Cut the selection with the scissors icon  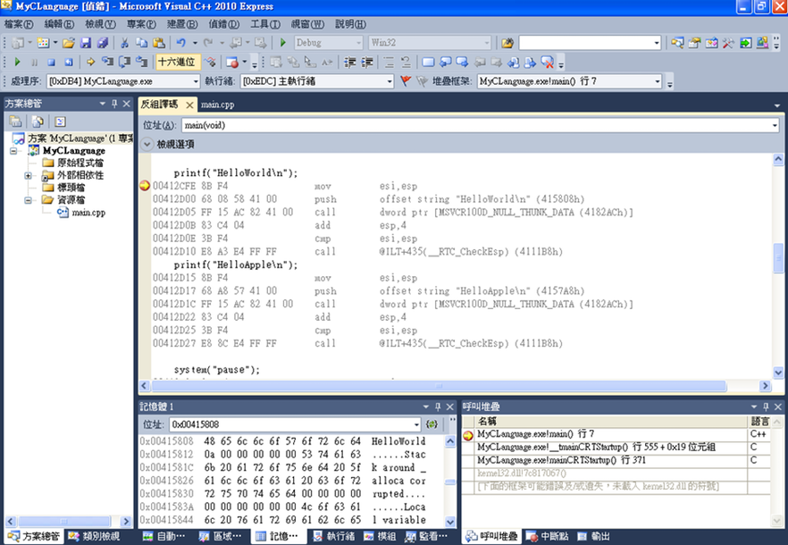124,43
